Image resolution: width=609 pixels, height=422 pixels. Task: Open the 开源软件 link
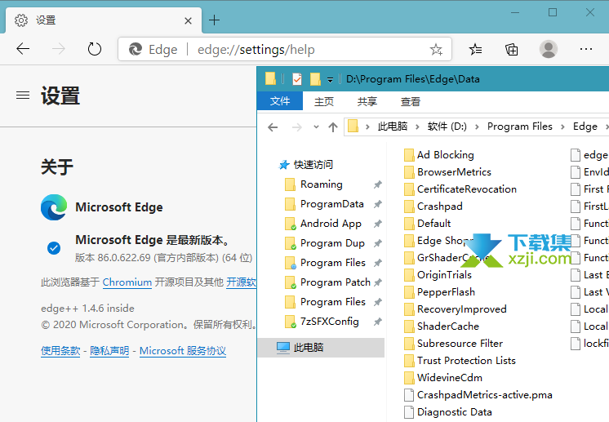click(241, 282)
